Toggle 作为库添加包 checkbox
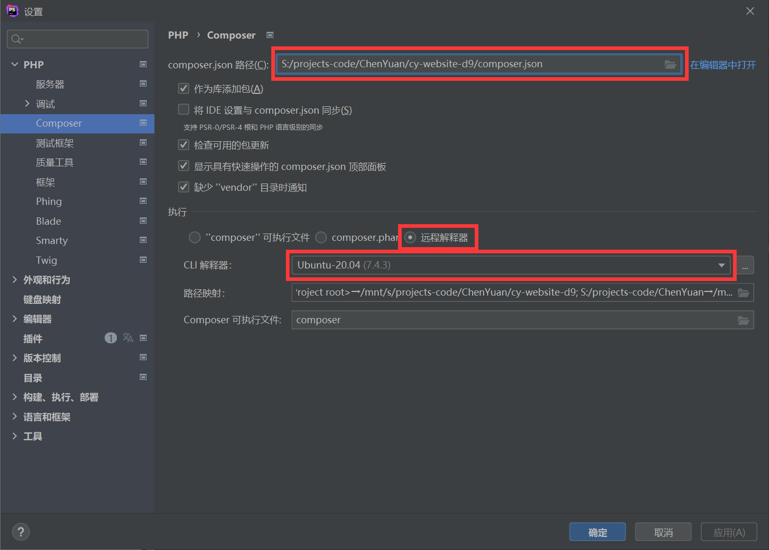This screenshot has width=769, height=550. point(184,88)
